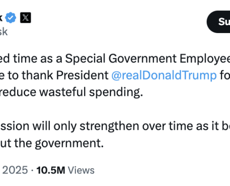Click the word 'wasteful' in the post
This screenshot has width=230, height=186.
tap(63, 92)
